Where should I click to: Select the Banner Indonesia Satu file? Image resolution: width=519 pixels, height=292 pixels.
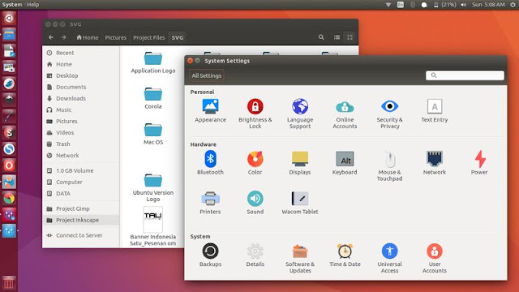[153, 226]
